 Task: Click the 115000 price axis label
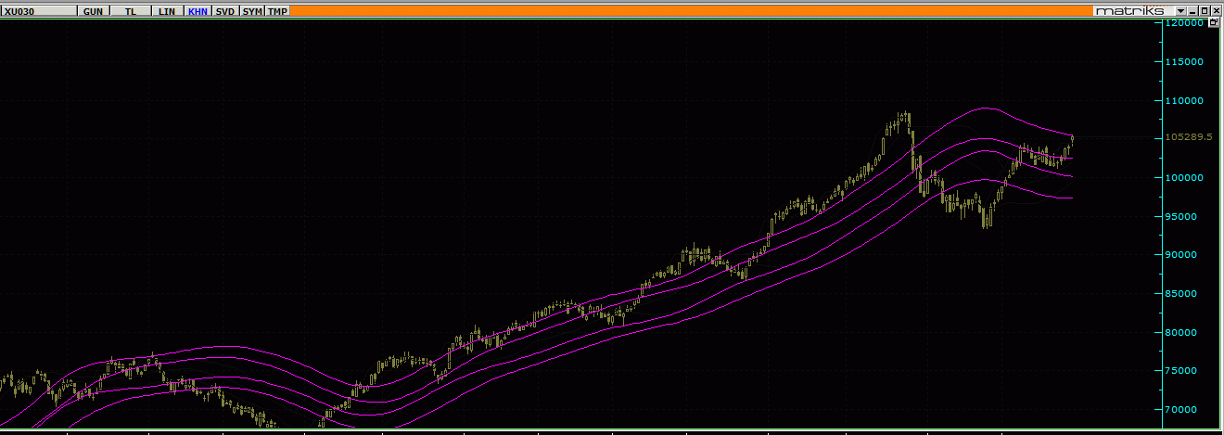pyautogui.click(x=1184, y=61)
